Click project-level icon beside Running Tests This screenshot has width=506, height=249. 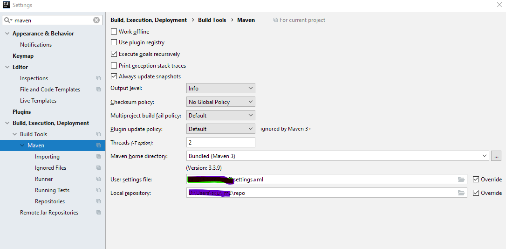(x=98, y=190)
